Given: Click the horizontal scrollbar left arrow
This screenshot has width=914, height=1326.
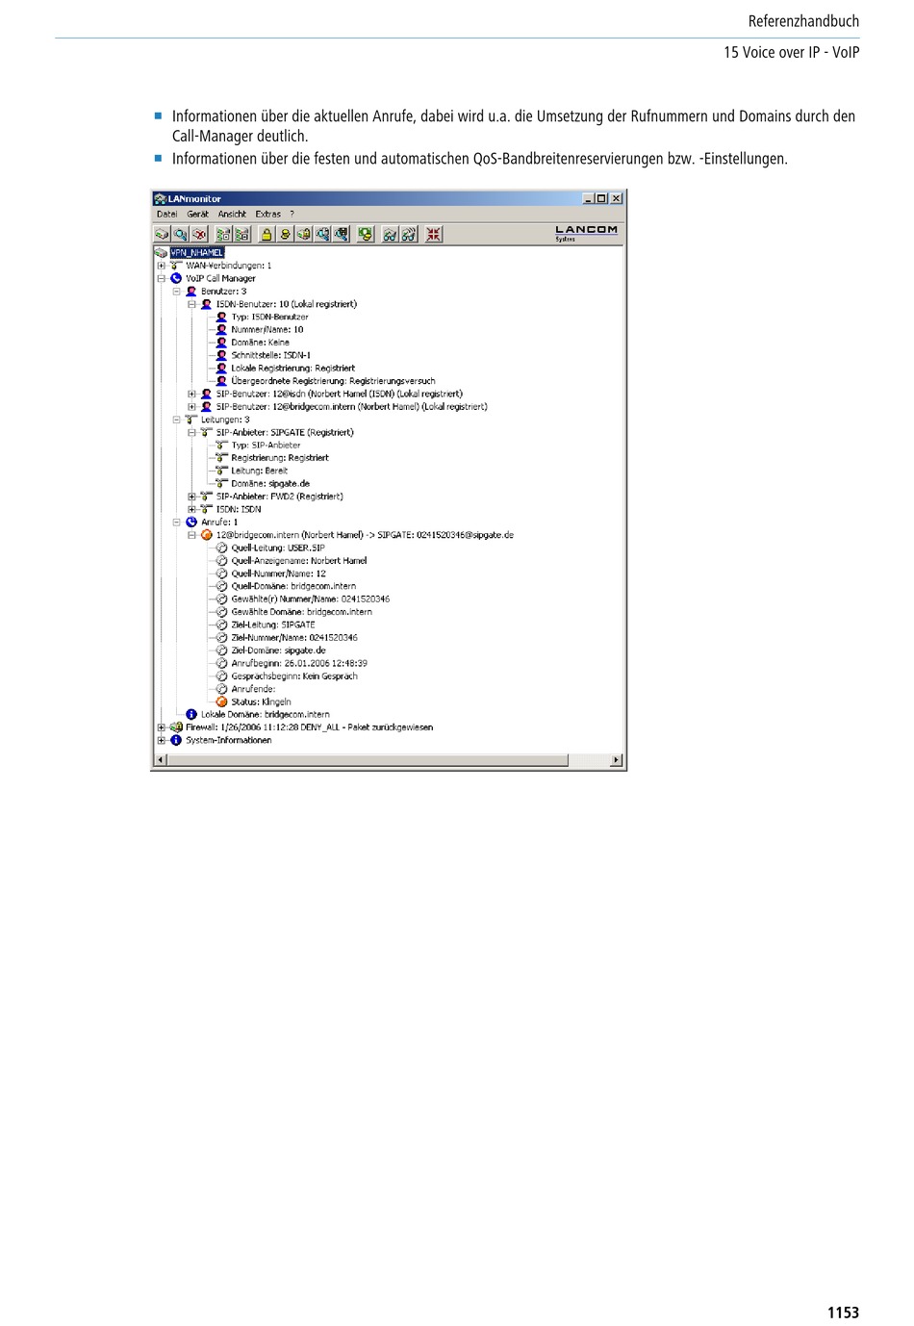Looking at the screenshot, I should 161,760.
